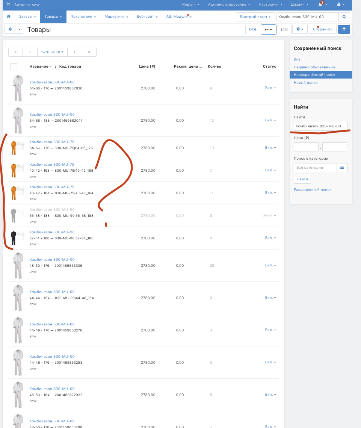361x428 pixels.
Task: Expand the '1–78 из 78' items-per-page dropdown
Action: click(x=52, y=52)
